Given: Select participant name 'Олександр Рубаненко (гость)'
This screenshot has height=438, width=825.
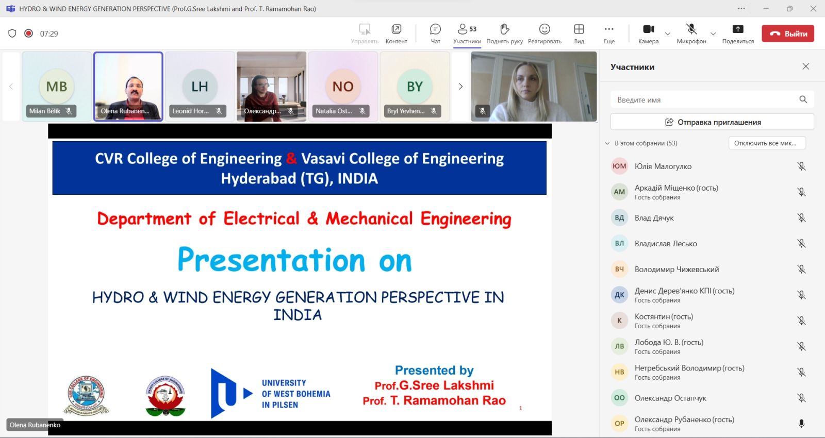Looking at the screenshot, I should tap(684, 419).
